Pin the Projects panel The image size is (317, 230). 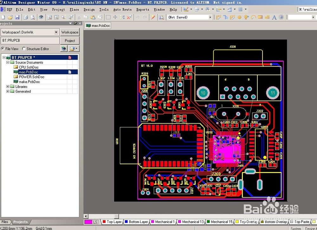(75, 23)
